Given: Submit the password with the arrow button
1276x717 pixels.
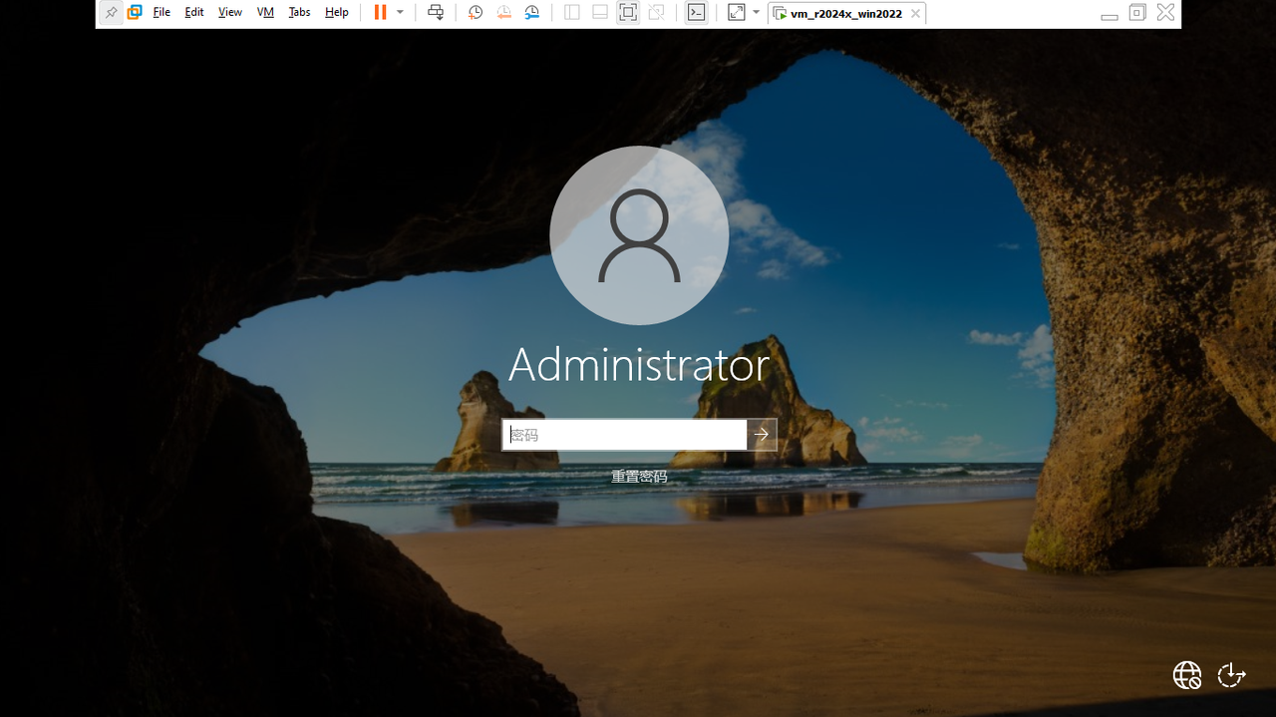Looking at the screenshot, I should tap(762, 435).
